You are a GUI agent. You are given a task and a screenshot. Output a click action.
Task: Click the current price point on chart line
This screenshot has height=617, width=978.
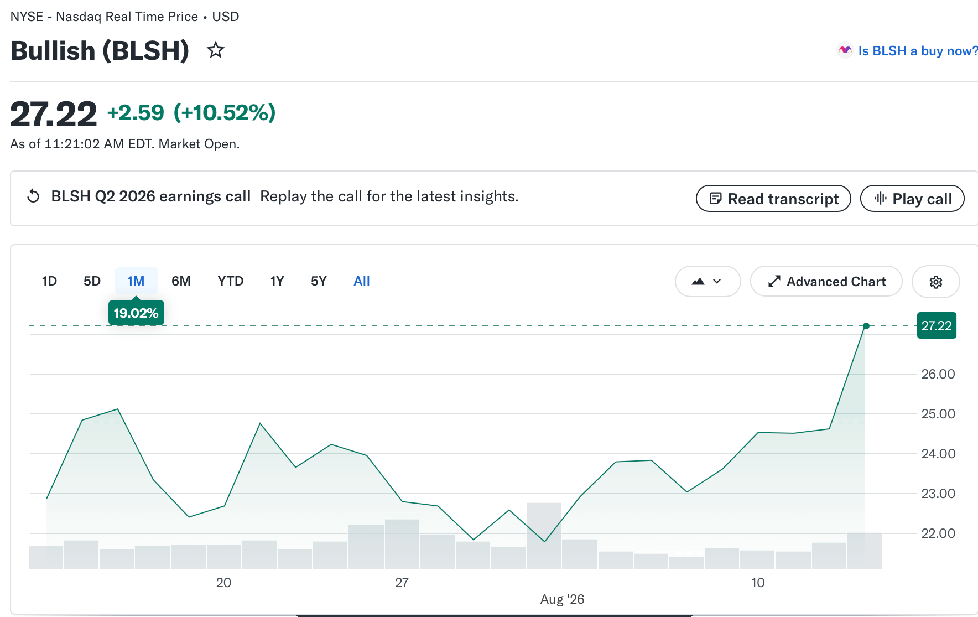coord(866,326)
